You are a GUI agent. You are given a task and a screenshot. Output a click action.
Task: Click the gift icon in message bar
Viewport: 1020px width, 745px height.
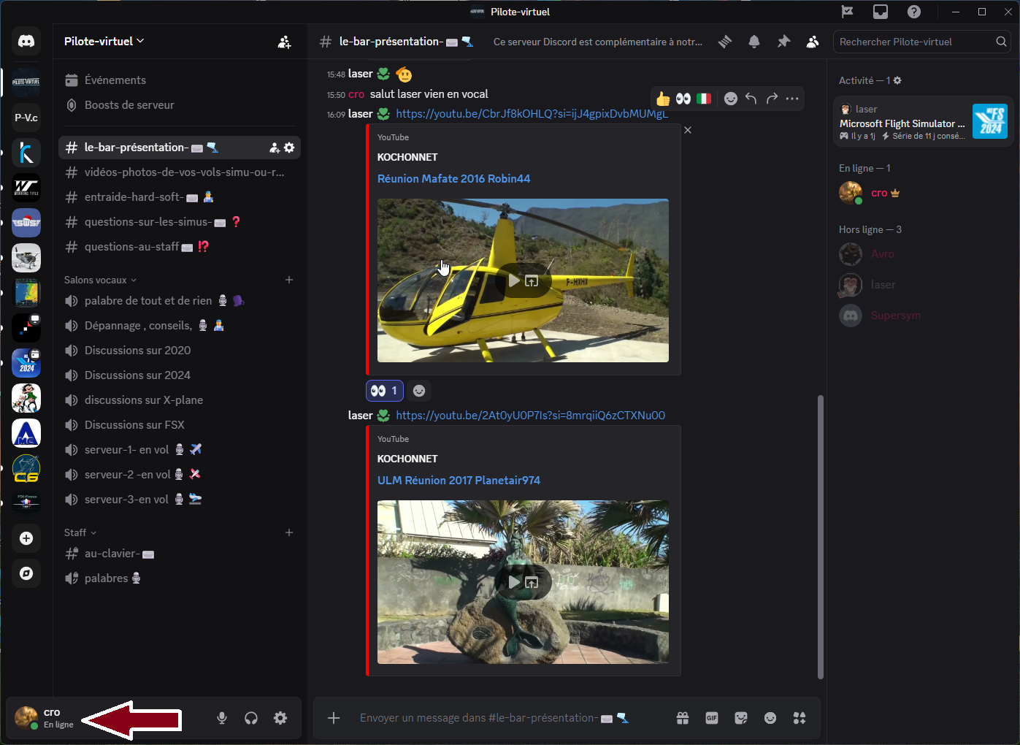click(x=683, y=718)
